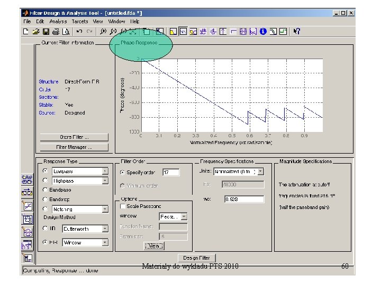Enable the Scale Passband checkbox
381x285 pixels.
pyautogui.click(x=123, y=206)
